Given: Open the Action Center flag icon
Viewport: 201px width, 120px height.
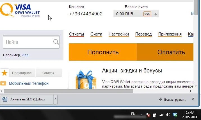Looking at the screenshot, I should click(148, 115).
